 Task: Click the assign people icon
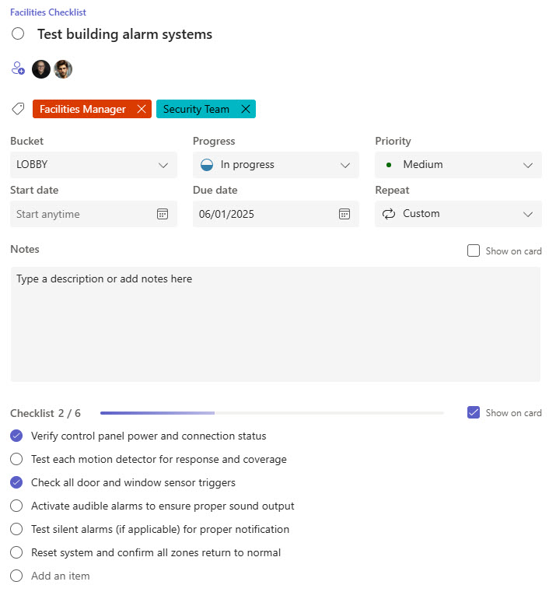click(18, 68)
